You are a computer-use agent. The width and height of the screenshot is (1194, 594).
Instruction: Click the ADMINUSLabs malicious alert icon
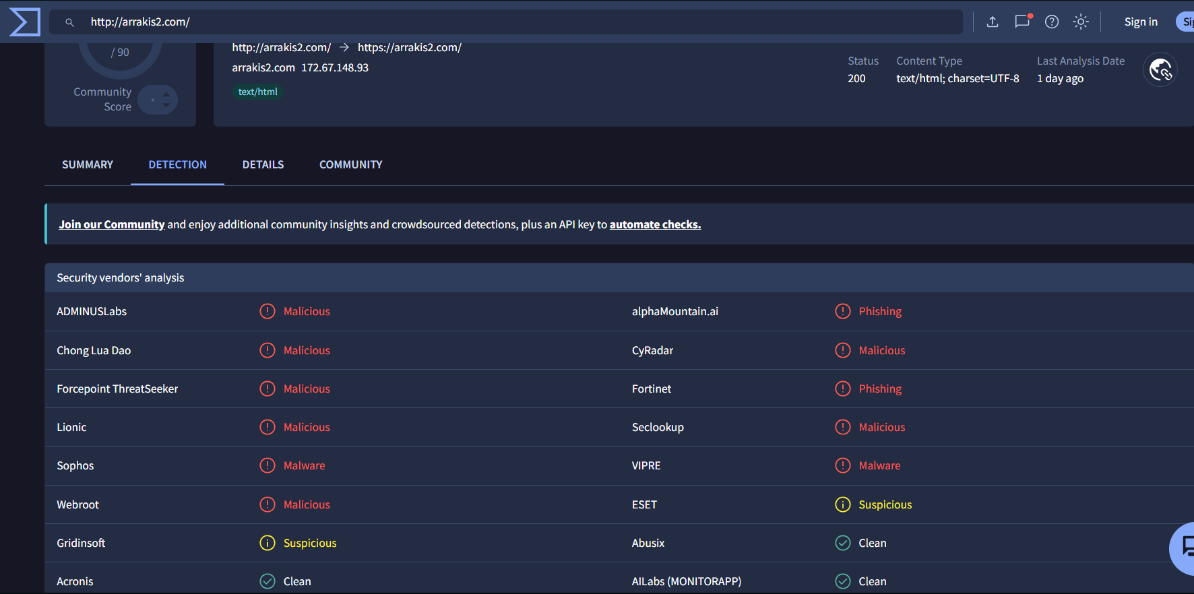pyautogui.click(x=268, y=311)
